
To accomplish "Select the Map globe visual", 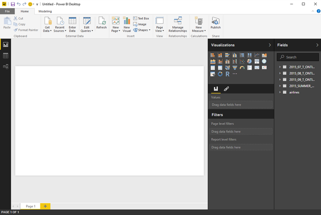I will 264,61.
